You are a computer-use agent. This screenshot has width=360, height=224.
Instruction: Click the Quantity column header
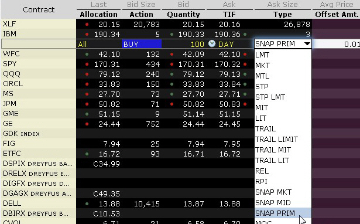(x=183, y=14)
